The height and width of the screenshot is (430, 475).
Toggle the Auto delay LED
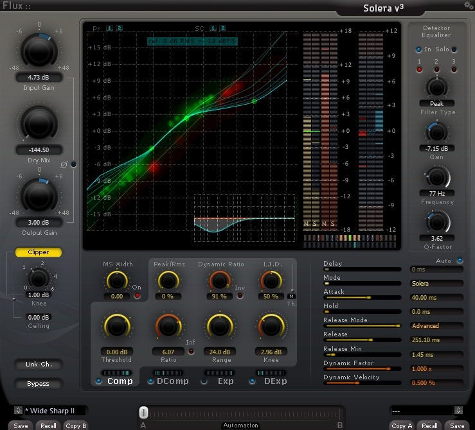pos(460,261)
